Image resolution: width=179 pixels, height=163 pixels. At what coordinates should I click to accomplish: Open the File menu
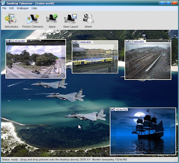(4, 8)
